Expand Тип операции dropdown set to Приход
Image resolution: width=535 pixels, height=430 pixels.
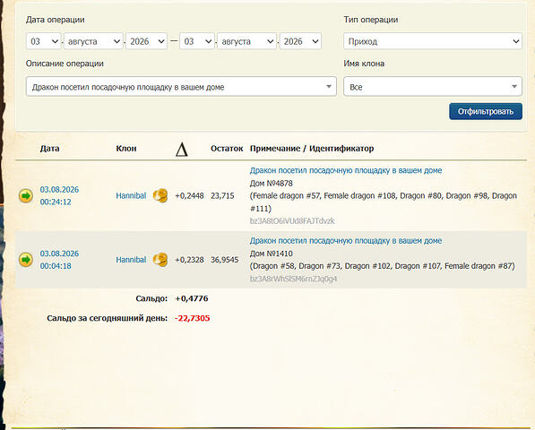433,41
